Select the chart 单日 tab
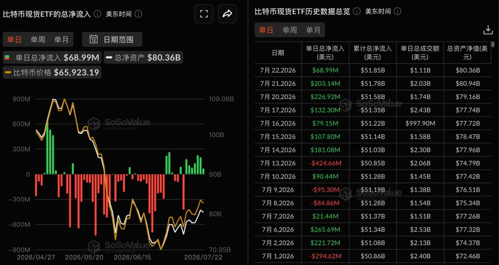 (14, 39)
